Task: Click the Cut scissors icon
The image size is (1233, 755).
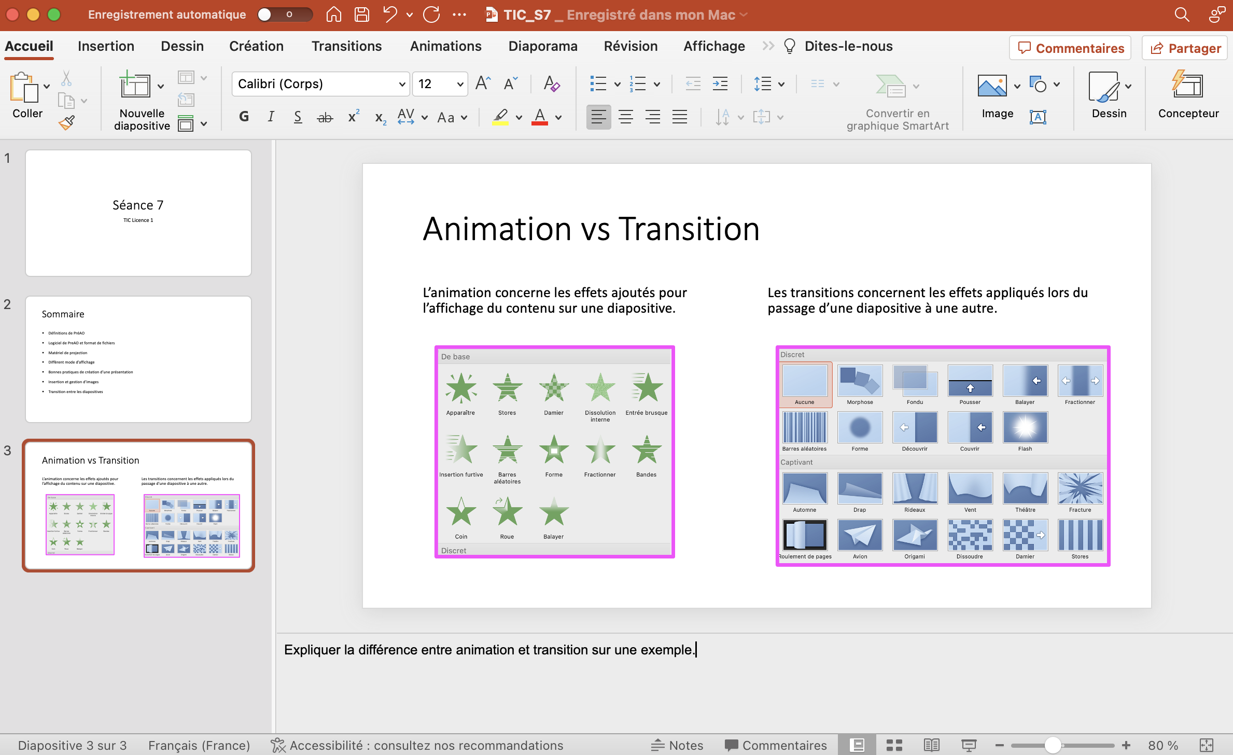Action: 66,79
